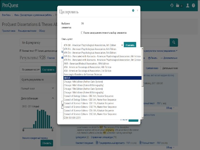Open Справочная литература (79) link
Image resolution: width=200 pixels, height=150 pixels.
click(104, 137)
